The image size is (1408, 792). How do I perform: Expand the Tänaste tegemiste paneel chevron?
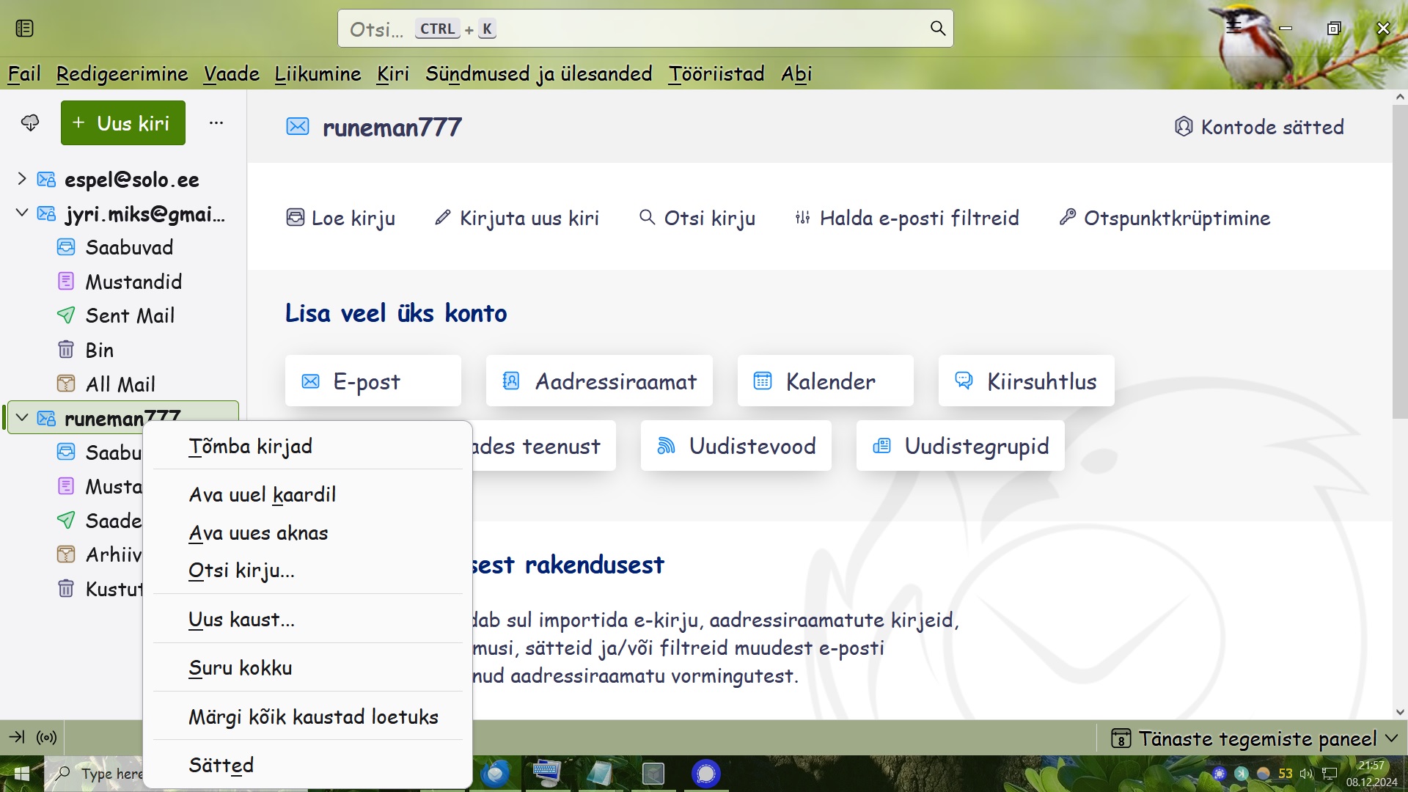(1392, 738)
